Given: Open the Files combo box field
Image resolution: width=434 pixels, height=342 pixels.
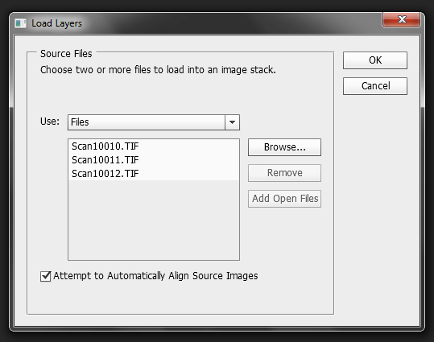Looking at the screenshot, I should 154,122.
